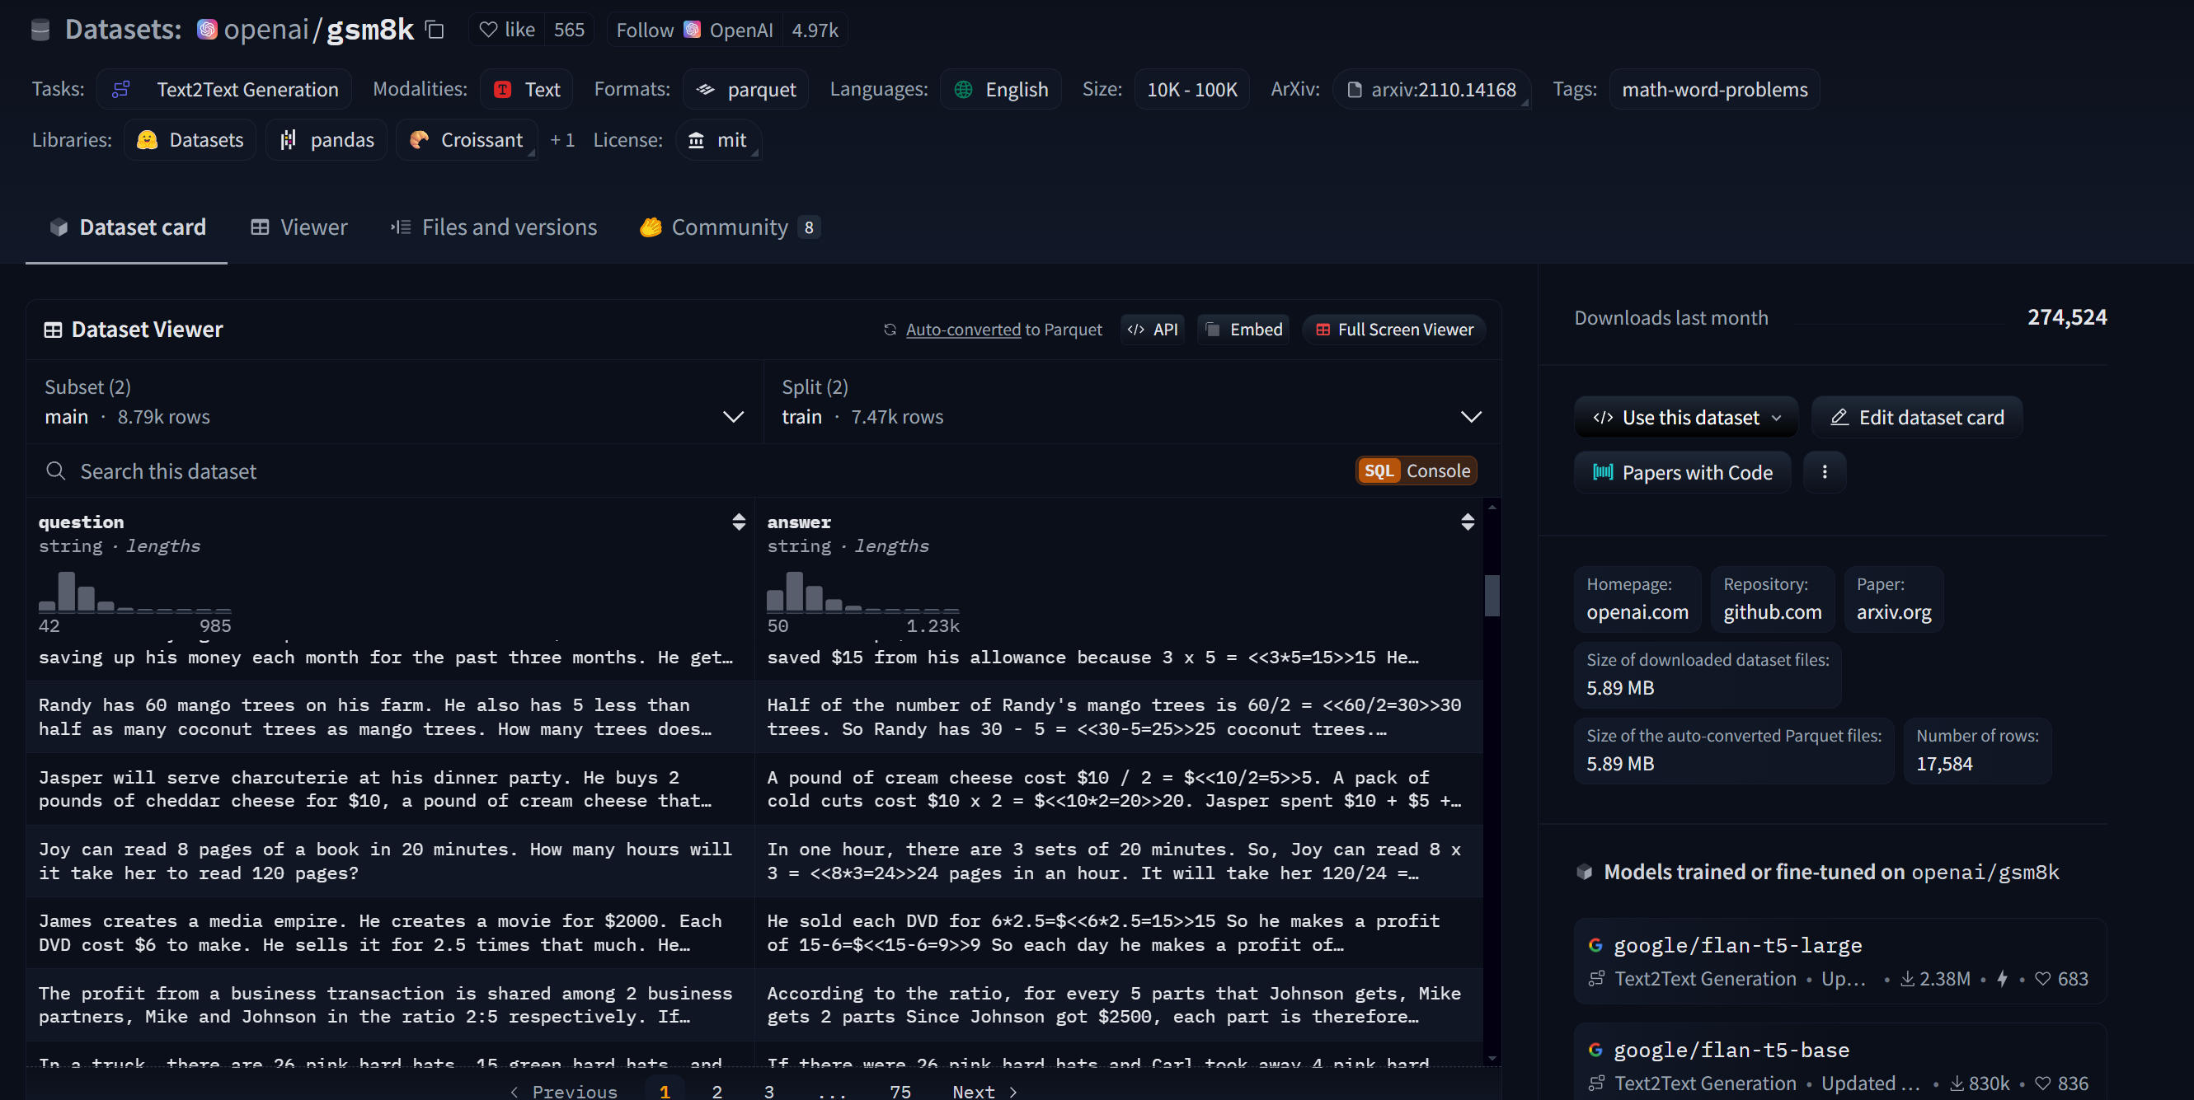
Task: Jump to page 75
Action: [x=900, y=1091]
